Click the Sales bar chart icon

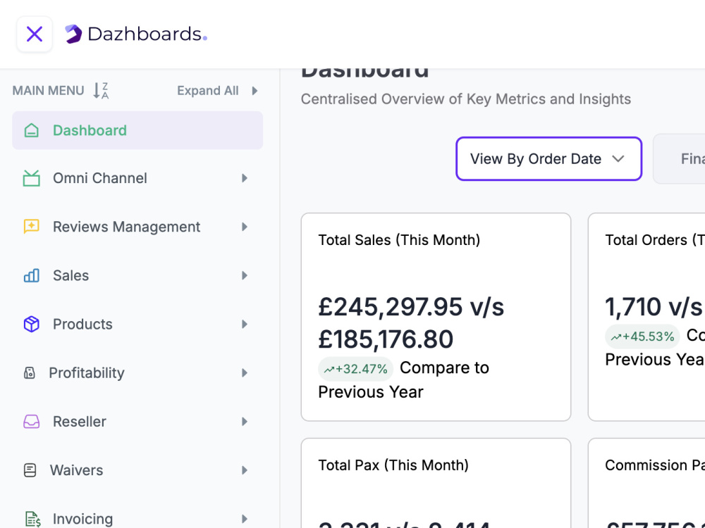click(32, 275)
